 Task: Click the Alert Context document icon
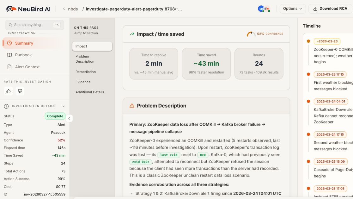pyautogui.click(x=9, y=67)
